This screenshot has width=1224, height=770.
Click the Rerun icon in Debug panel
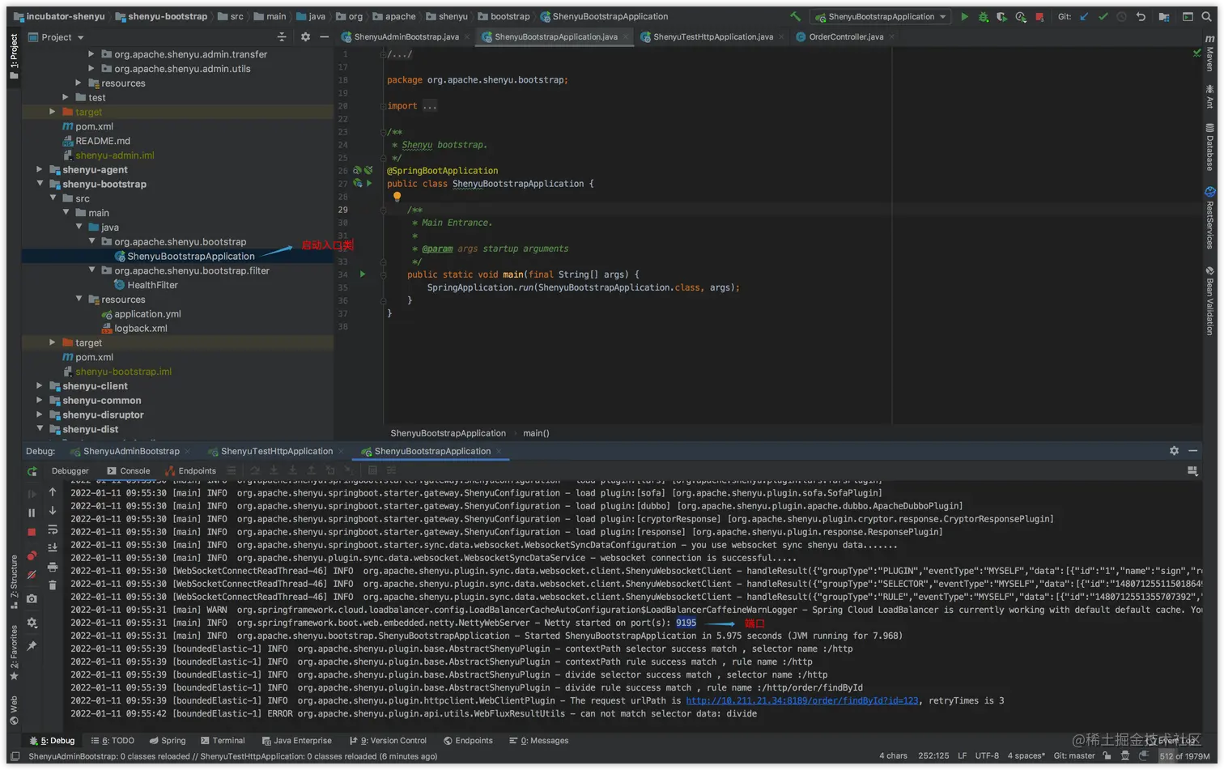pyautogui.click(x=32, y=471)
